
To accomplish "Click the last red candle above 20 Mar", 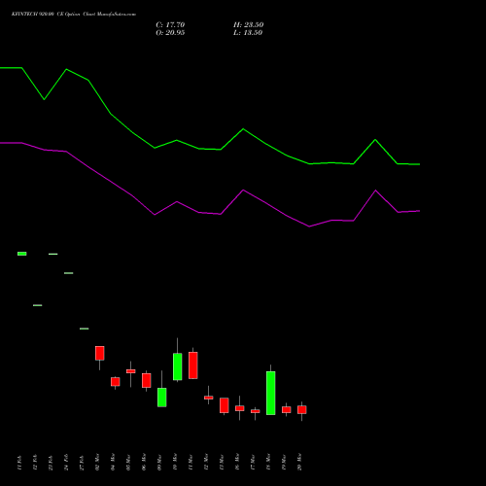I will point(302,409).
